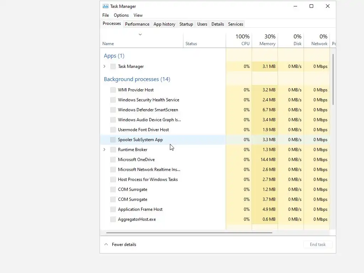Select the Apps (1) group heading
The image size is (364, 273).
pos(114,56)
